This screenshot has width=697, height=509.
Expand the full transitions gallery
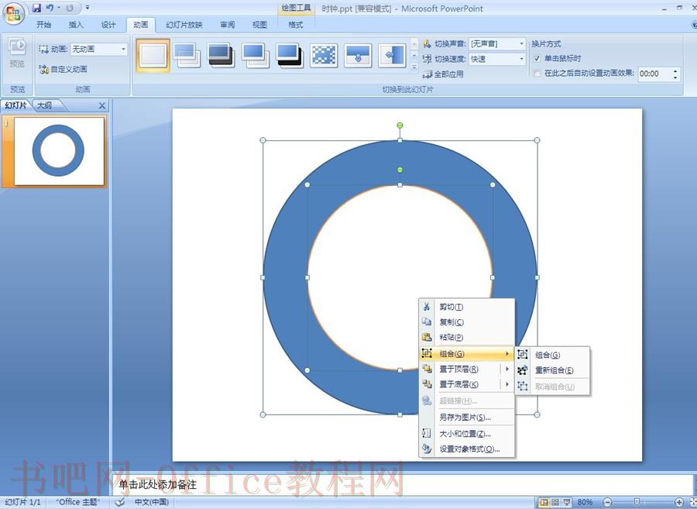[414, 67]
